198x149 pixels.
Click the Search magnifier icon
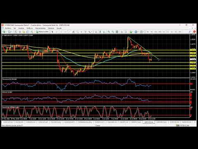coord(190,32)
